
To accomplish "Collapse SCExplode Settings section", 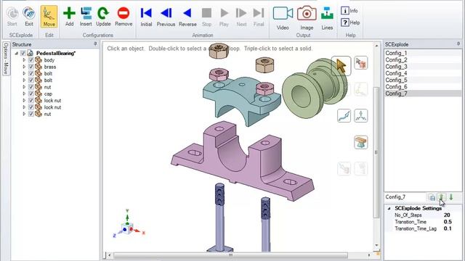I will 389,208.
